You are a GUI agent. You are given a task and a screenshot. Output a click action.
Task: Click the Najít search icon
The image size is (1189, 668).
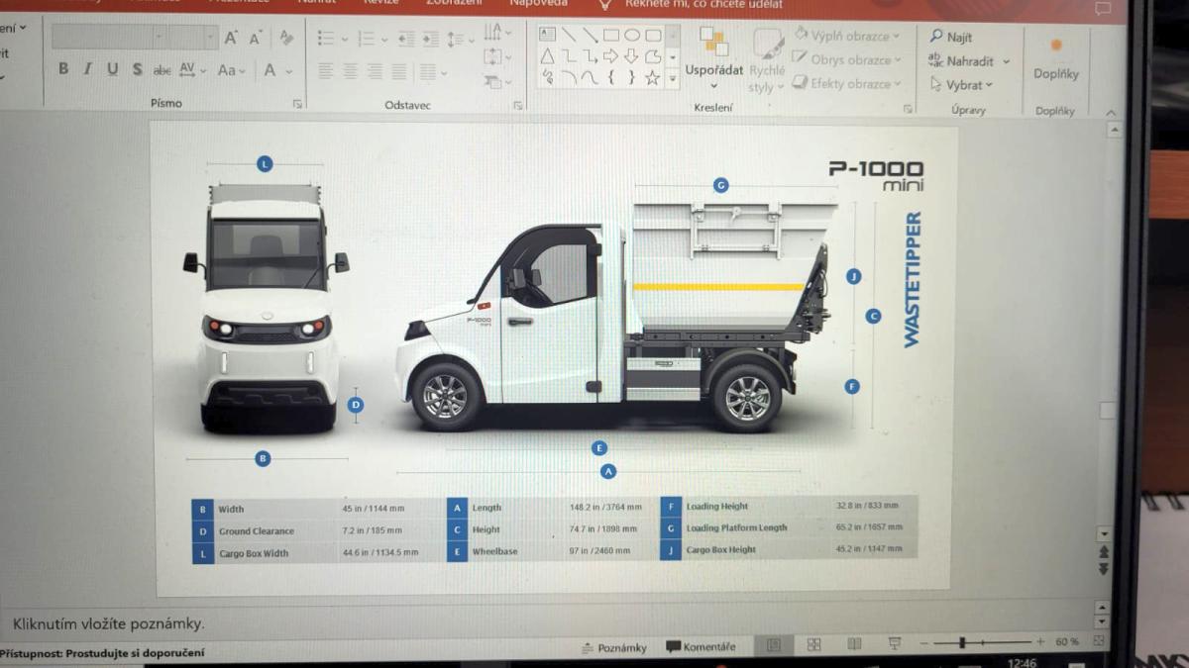pyautogui.click(x=936, y=37)
